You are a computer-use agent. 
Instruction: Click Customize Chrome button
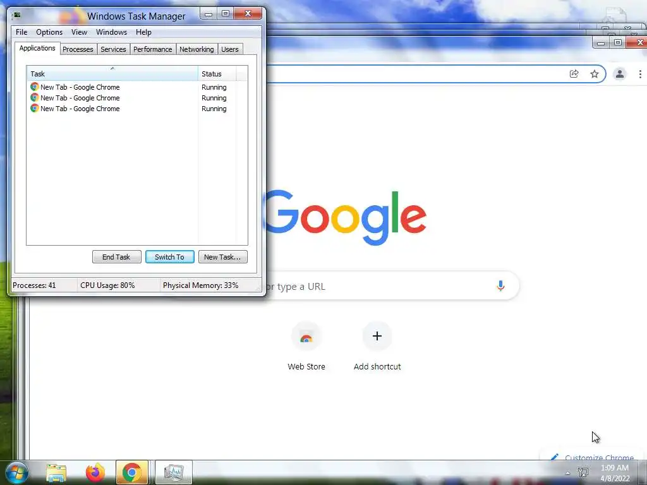click(592, 457)
